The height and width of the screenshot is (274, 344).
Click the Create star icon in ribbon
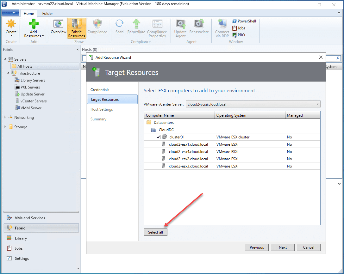pos(11,25)
